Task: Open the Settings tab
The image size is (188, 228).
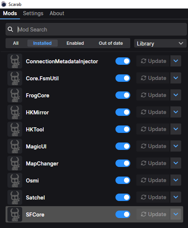Action: point(33,13)
